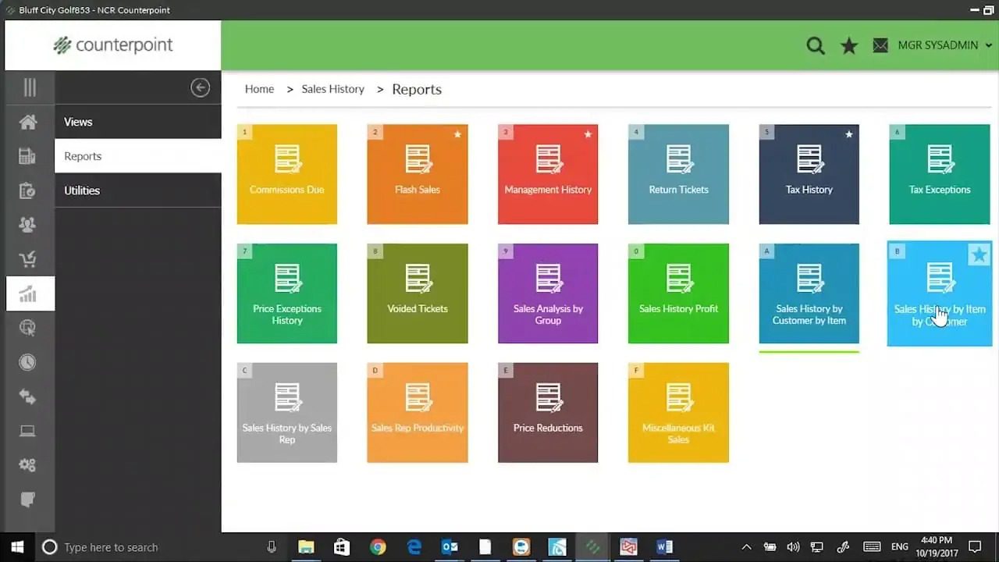Open the Voided Tickets report tile

click(x=418, y=293)
